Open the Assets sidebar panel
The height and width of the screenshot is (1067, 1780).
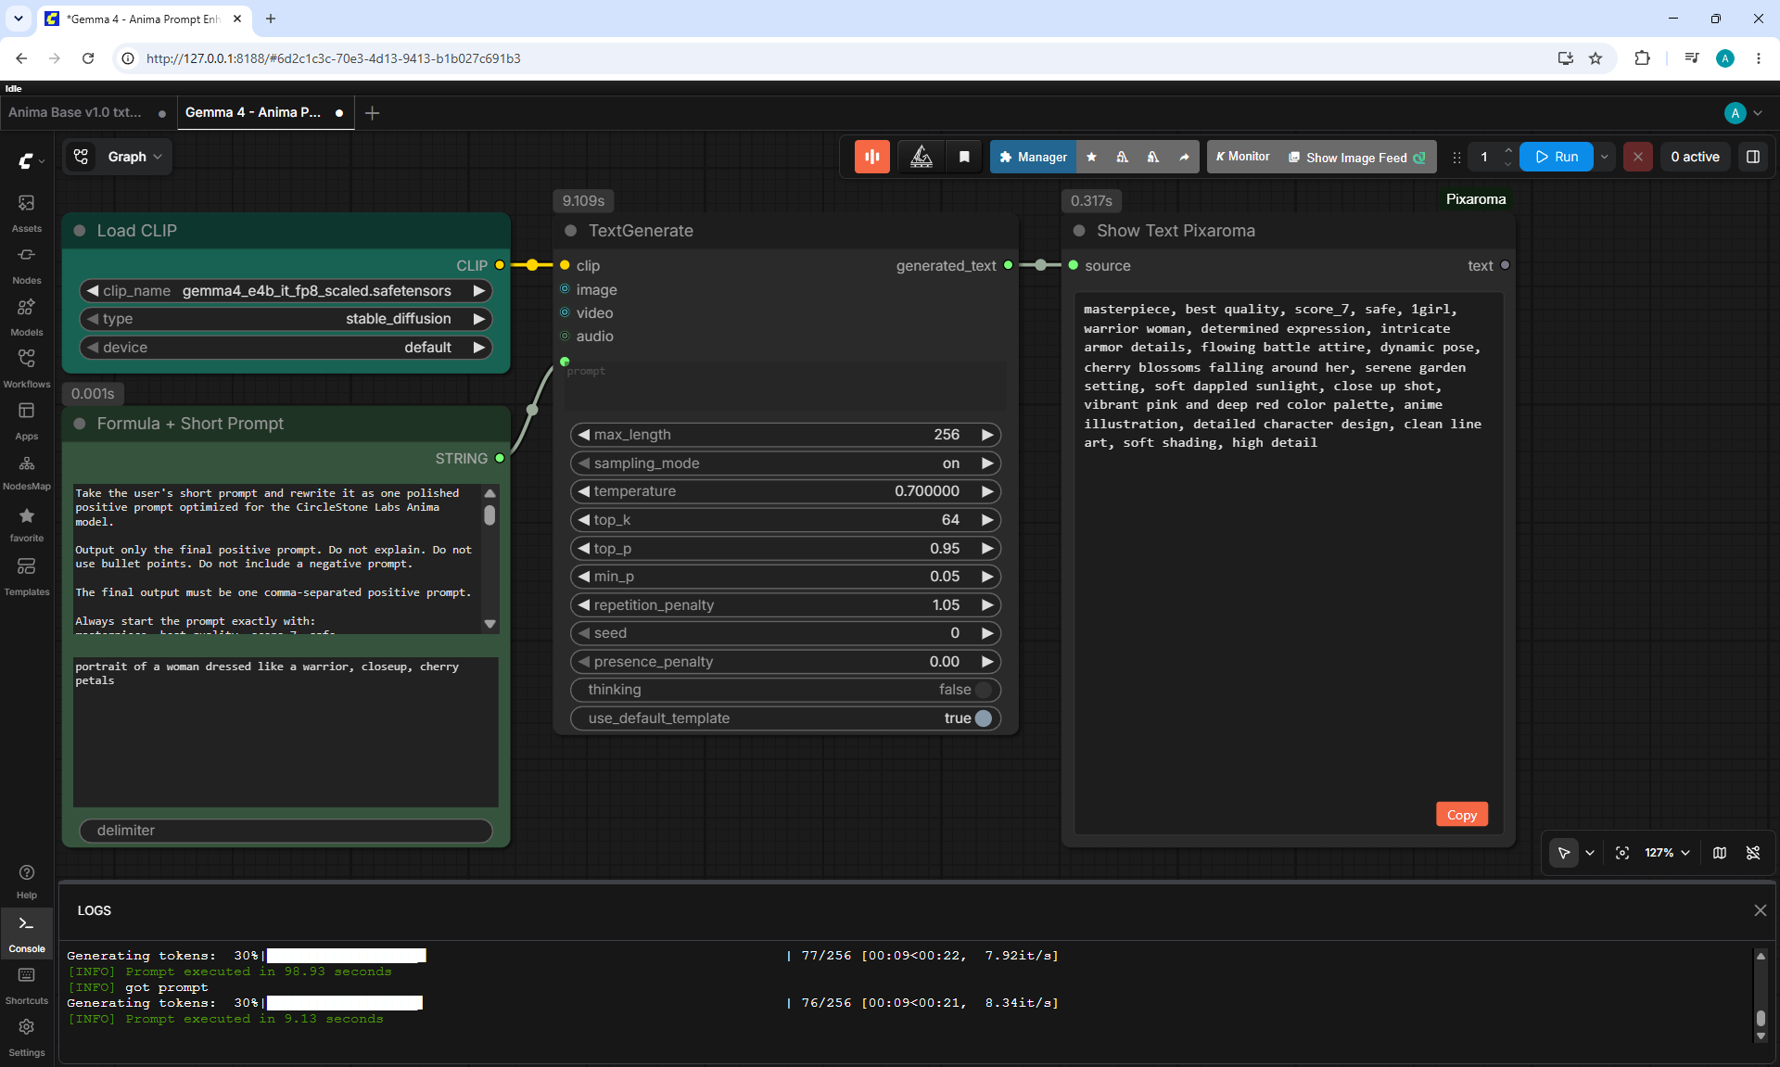click(26, 213)
